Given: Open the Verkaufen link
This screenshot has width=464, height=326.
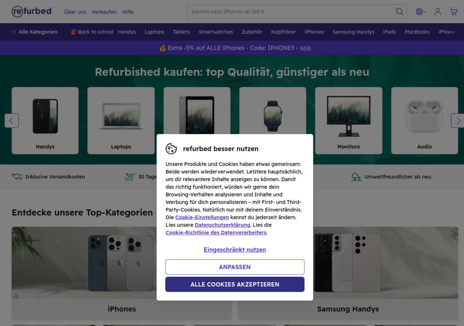Looking at the screenshot, I should [104, 12].
